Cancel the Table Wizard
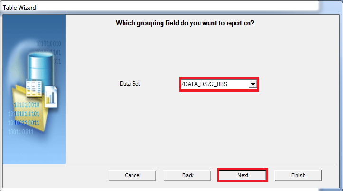The height and width of the screenshot is (191, 343). [133, 175]
